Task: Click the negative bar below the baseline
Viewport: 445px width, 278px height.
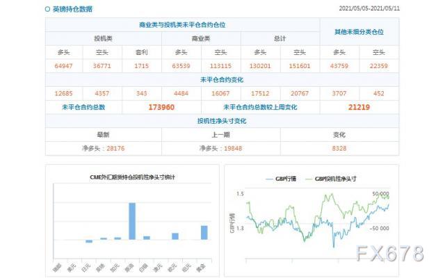Action: click(89, 241)
